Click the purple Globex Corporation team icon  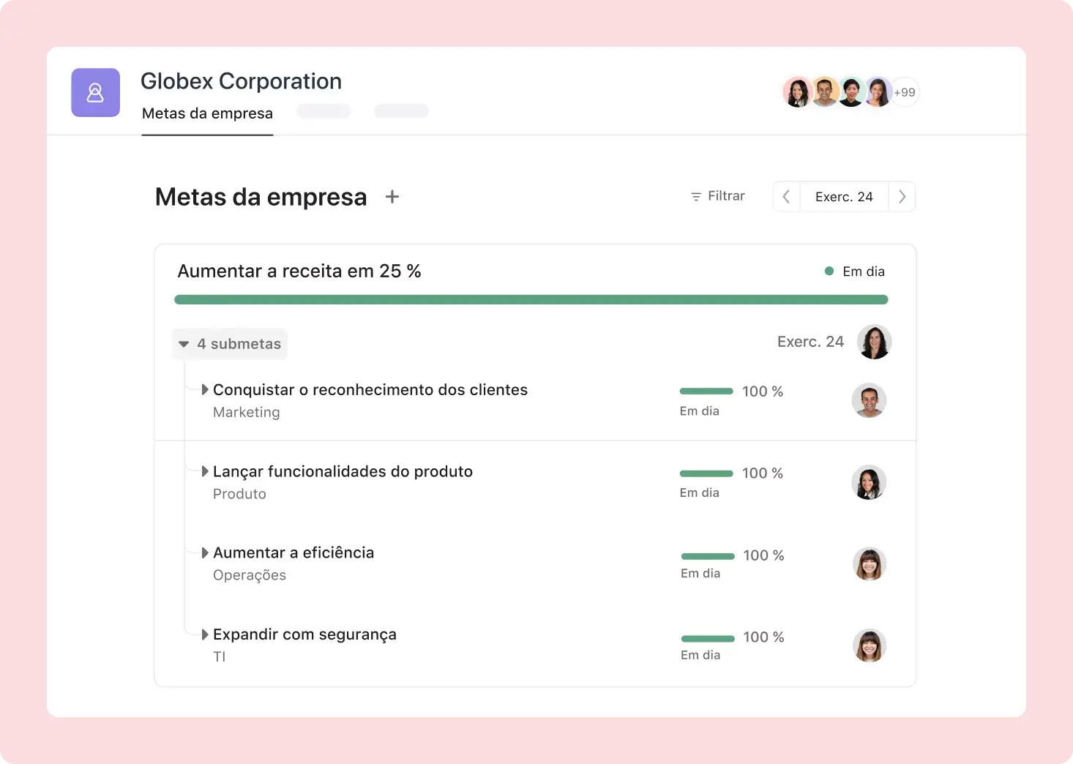pyautogui.click(x=95, y=92)
